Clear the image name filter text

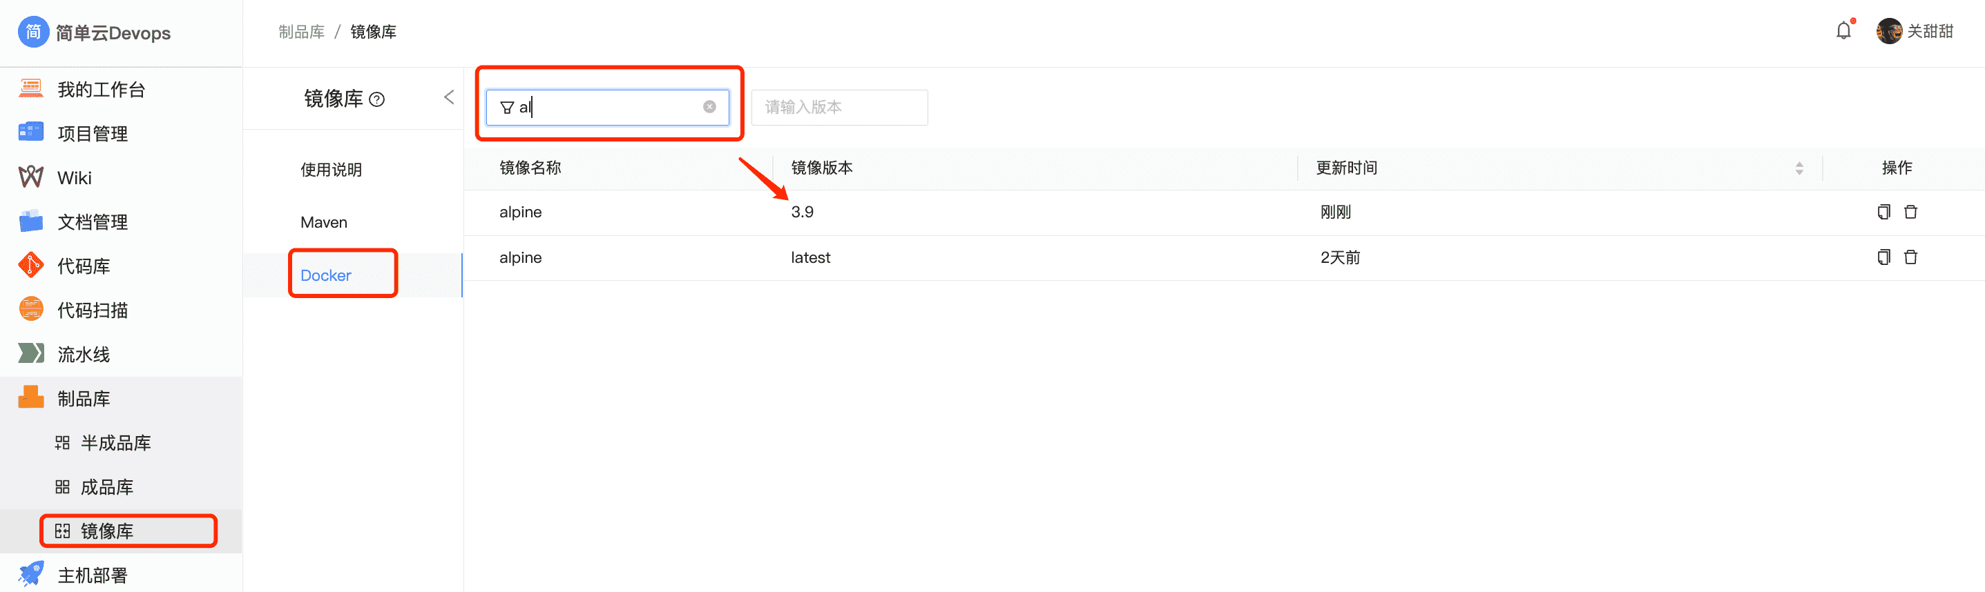(x=709, y=107)
